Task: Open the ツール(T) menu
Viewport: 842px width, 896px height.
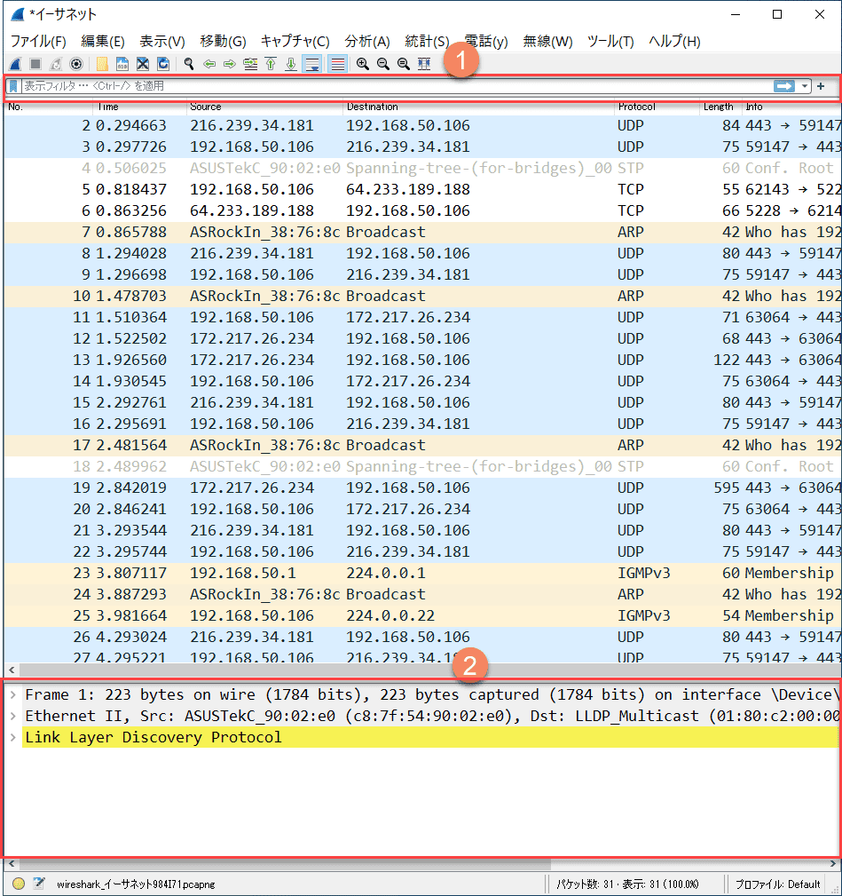Action: click(x=610, y=41)
